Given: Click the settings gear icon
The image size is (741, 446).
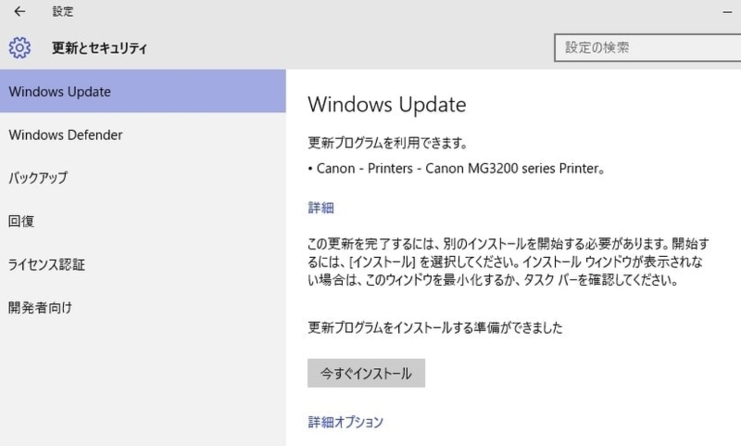Looking at the screenshot, I should [x=20, y=48].
